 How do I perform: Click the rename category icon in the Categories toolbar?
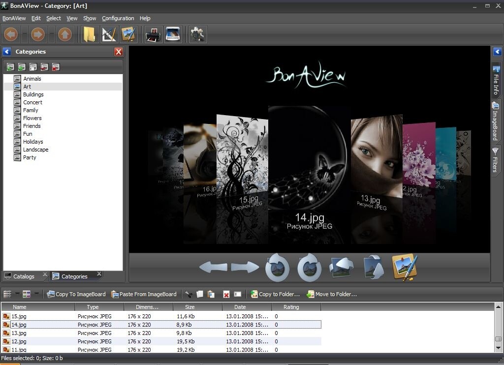tap(33, 67)
